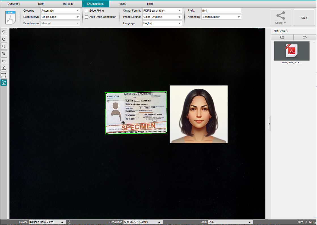Open device settings sliders icon
Image resolution: width=317 pixels, height=225 pixels.
[x=69, y=222]
